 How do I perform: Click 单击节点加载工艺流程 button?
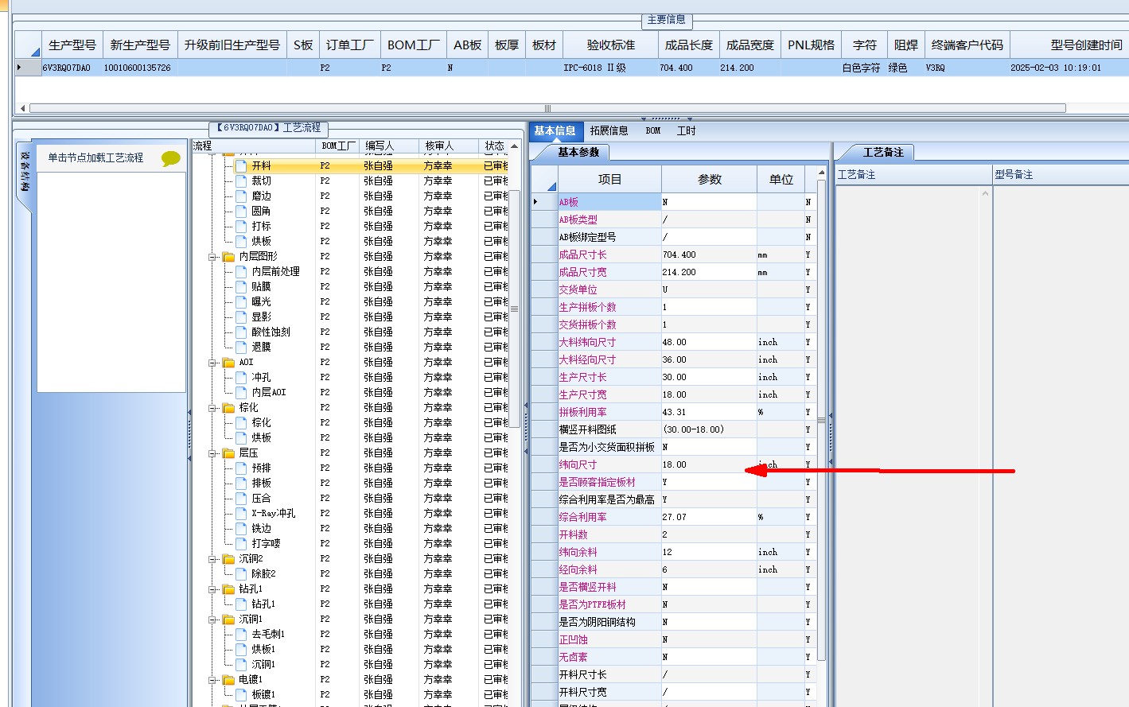pyautogui.click(x=95, y=157)
